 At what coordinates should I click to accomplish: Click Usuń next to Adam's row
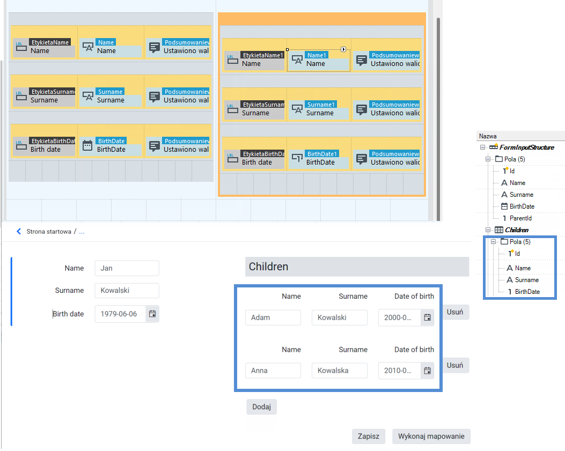point(456,312)
